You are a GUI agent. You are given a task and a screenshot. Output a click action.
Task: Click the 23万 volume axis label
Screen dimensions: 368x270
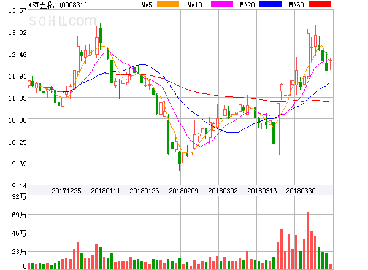coord(19,252)
